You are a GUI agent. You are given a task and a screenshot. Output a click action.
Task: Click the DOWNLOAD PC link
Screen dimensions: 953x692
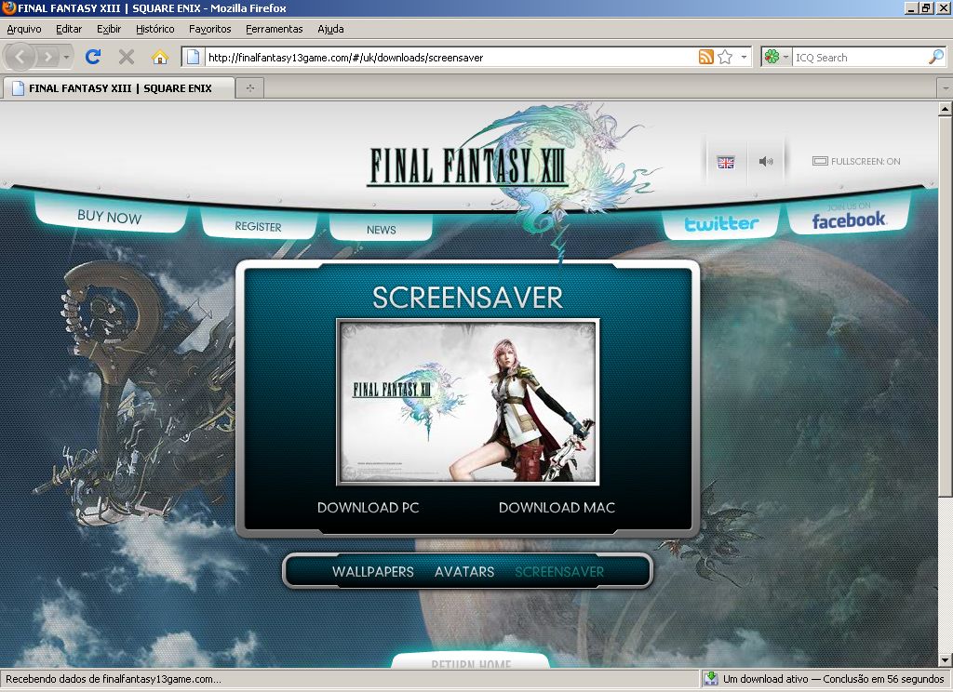(x=368, y=508)
